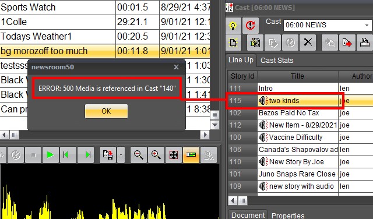Click the media list scroll down arrow
373x219 pixels.
pyautogui.click(x=215, y=125)
